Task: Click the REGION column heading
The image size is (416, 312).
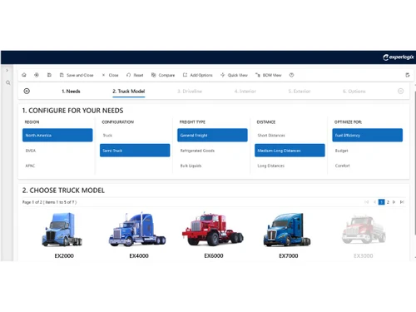Action: (32, 122)
